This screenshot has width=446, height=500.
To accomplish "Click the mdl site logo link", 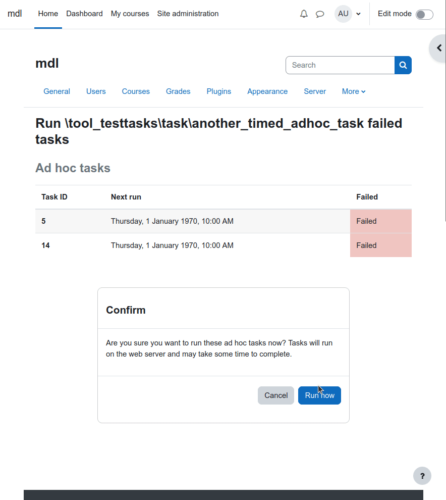I will coord(15,14).
